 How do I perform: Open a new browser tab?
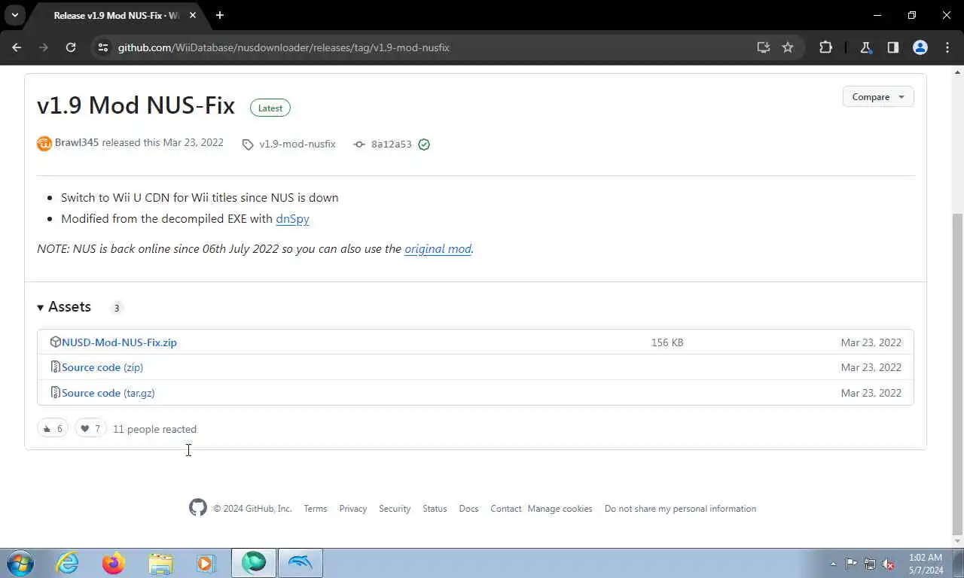point(220,15)
